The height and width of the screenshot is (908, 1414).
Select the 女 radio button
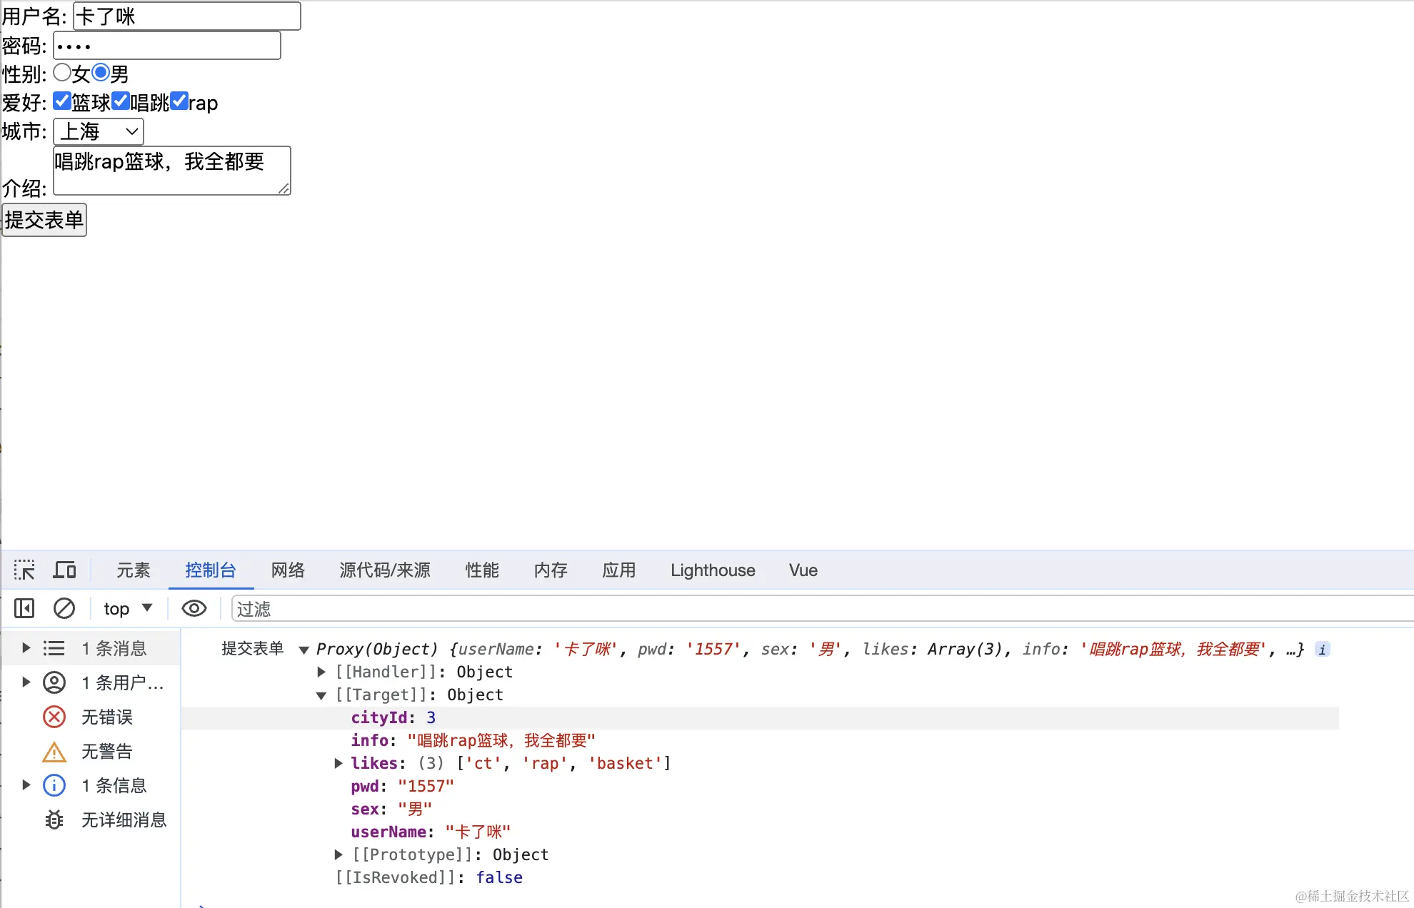(62, 73)
